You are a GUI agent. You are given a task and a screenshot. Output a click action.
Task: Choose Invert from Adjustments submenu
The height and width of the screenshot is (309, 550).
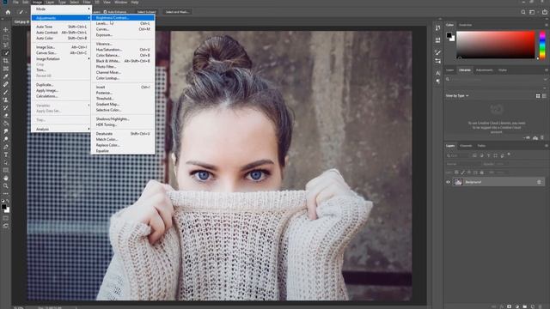pos(123,88)
